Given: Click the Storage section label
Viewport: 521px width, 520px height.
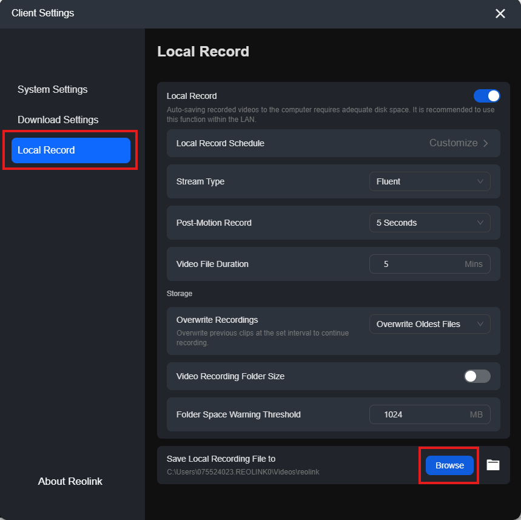Looking at the screenshot, I should click(x=180, y=294).
